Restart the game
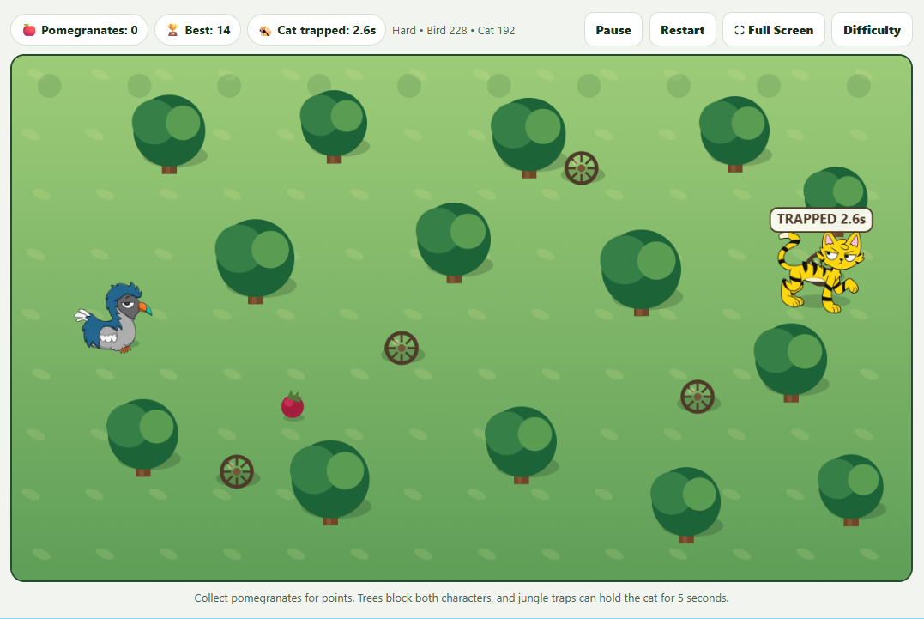Image resolution: width=924 pixels, height=619 pixels. coord(682,29)
